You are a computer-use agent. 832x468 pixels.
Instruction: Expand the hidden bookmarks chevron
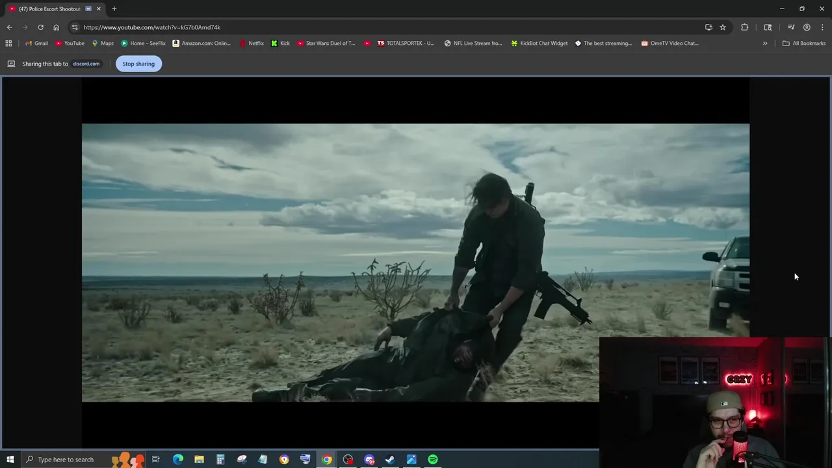(765, 43)
